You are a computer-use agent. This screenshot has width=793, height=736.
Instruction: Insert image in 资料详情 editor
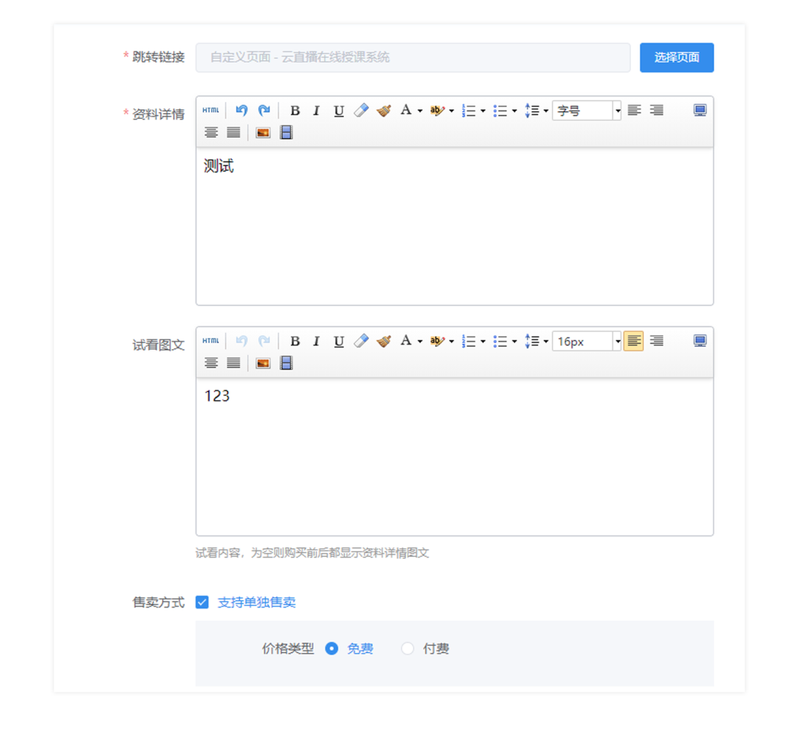263,132
